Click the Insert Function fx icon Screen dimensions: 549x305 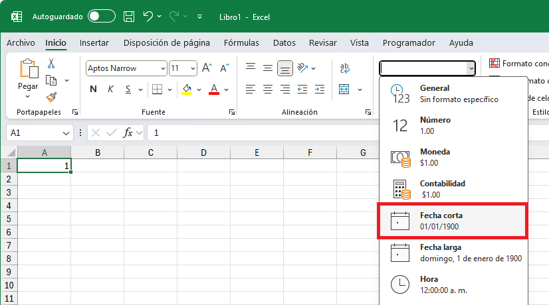click(128, 133)
